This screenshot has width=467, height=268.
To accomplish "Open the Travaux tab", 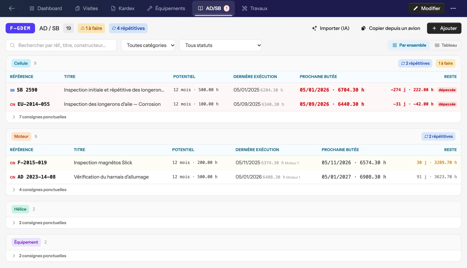I will pos(255,8).
